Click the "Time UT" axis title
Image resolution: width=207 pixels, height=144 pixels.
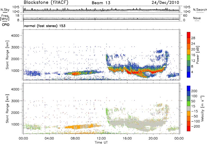pos(101,142)
